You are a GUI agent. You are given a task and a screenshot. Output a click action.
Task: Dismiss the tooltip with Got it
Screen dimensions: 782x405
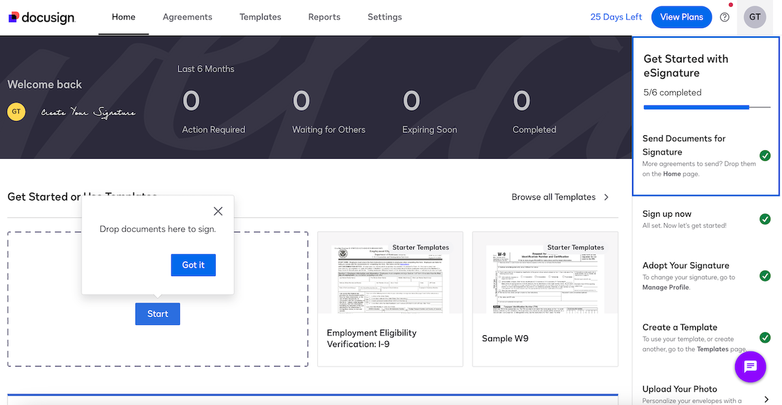pyautogui.click(x=193, y=265)
